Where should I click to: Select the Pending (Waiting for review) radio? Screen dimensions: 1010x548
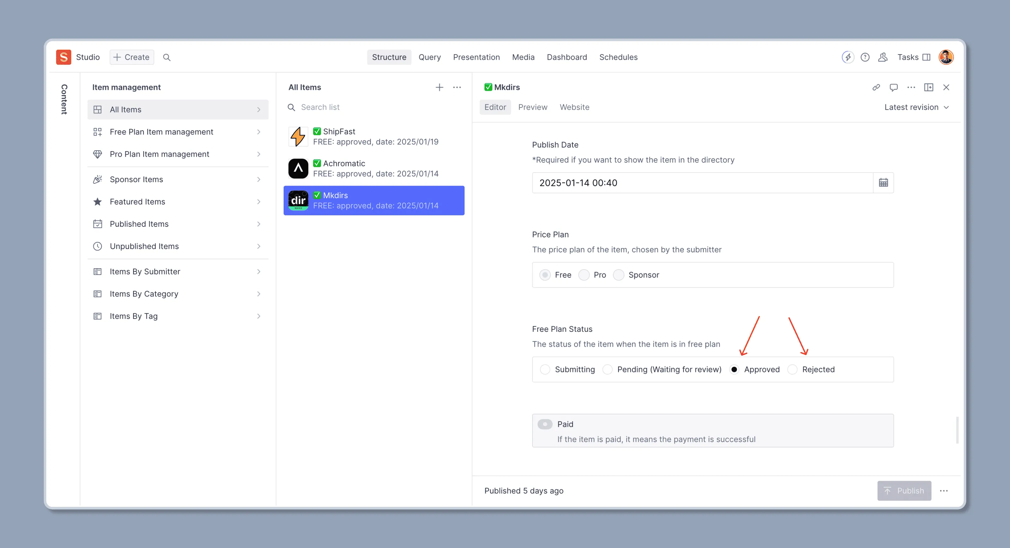[607, 370]
